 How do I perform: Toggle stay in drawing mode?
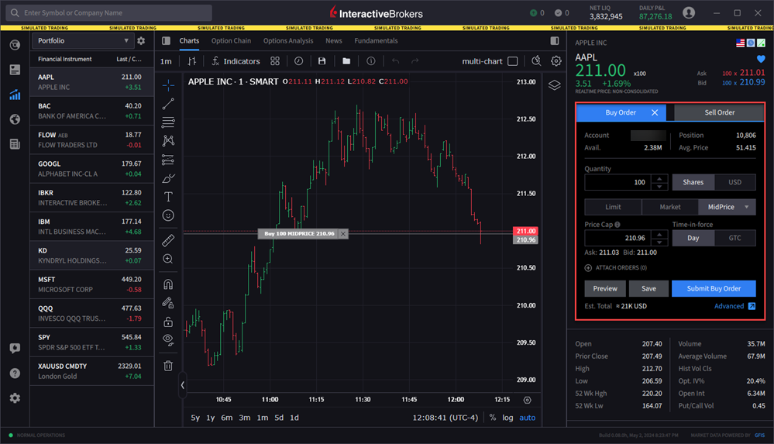click(168, 303)
